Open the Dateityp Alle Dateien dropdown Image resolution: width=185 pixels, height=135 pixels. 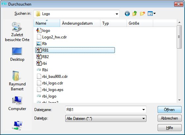point(106,119)
